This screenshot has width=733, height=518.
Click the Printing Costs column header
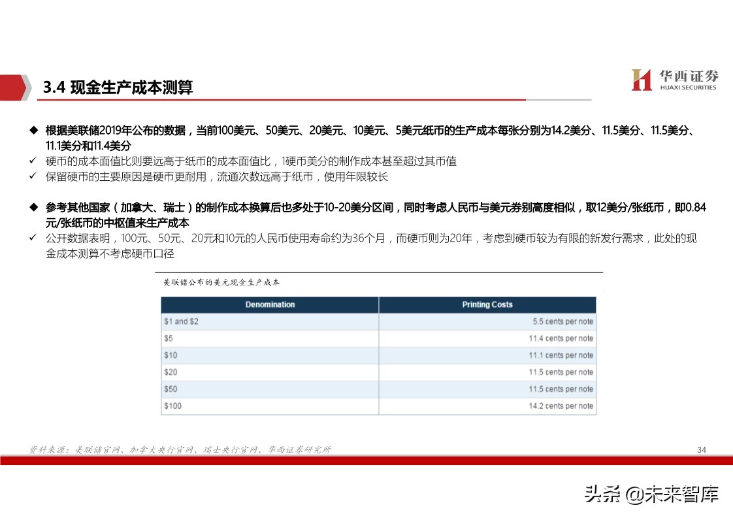pyautogui.click(x=487, y=304)
